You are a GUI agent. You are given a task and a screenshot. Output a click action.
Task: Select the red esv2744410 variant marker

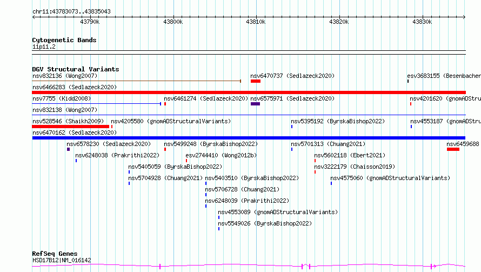point(186,161)
